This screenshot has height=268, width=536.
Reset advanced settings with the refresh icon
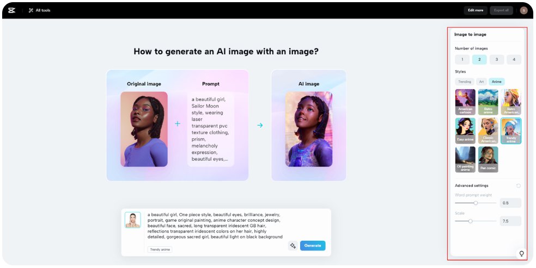[x=518, y=186]
